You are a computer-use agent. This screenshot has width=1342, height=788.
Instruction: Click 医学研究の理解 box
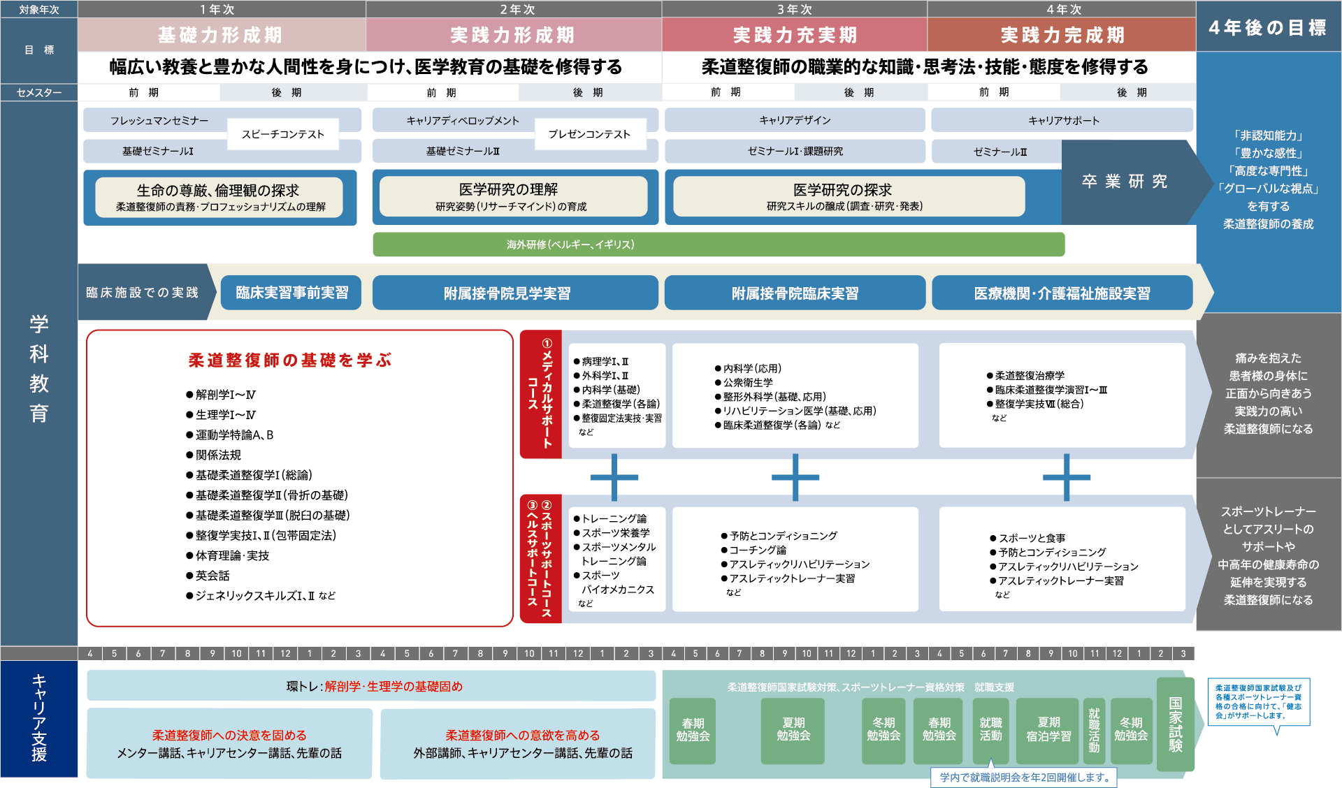(x=513, y=196)
